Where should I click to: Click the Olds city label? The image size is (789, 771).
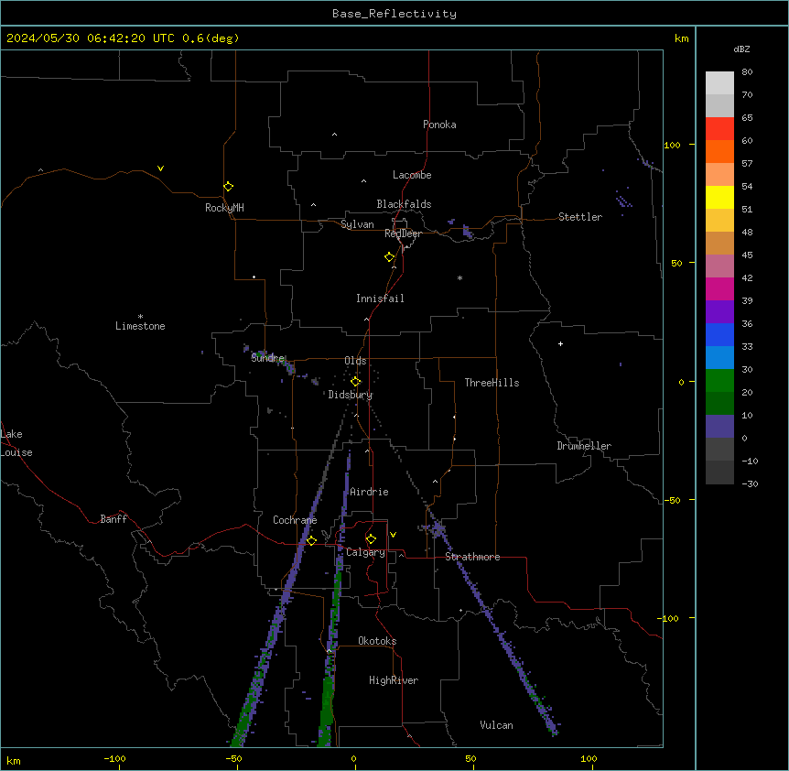(x=355, y=361)
